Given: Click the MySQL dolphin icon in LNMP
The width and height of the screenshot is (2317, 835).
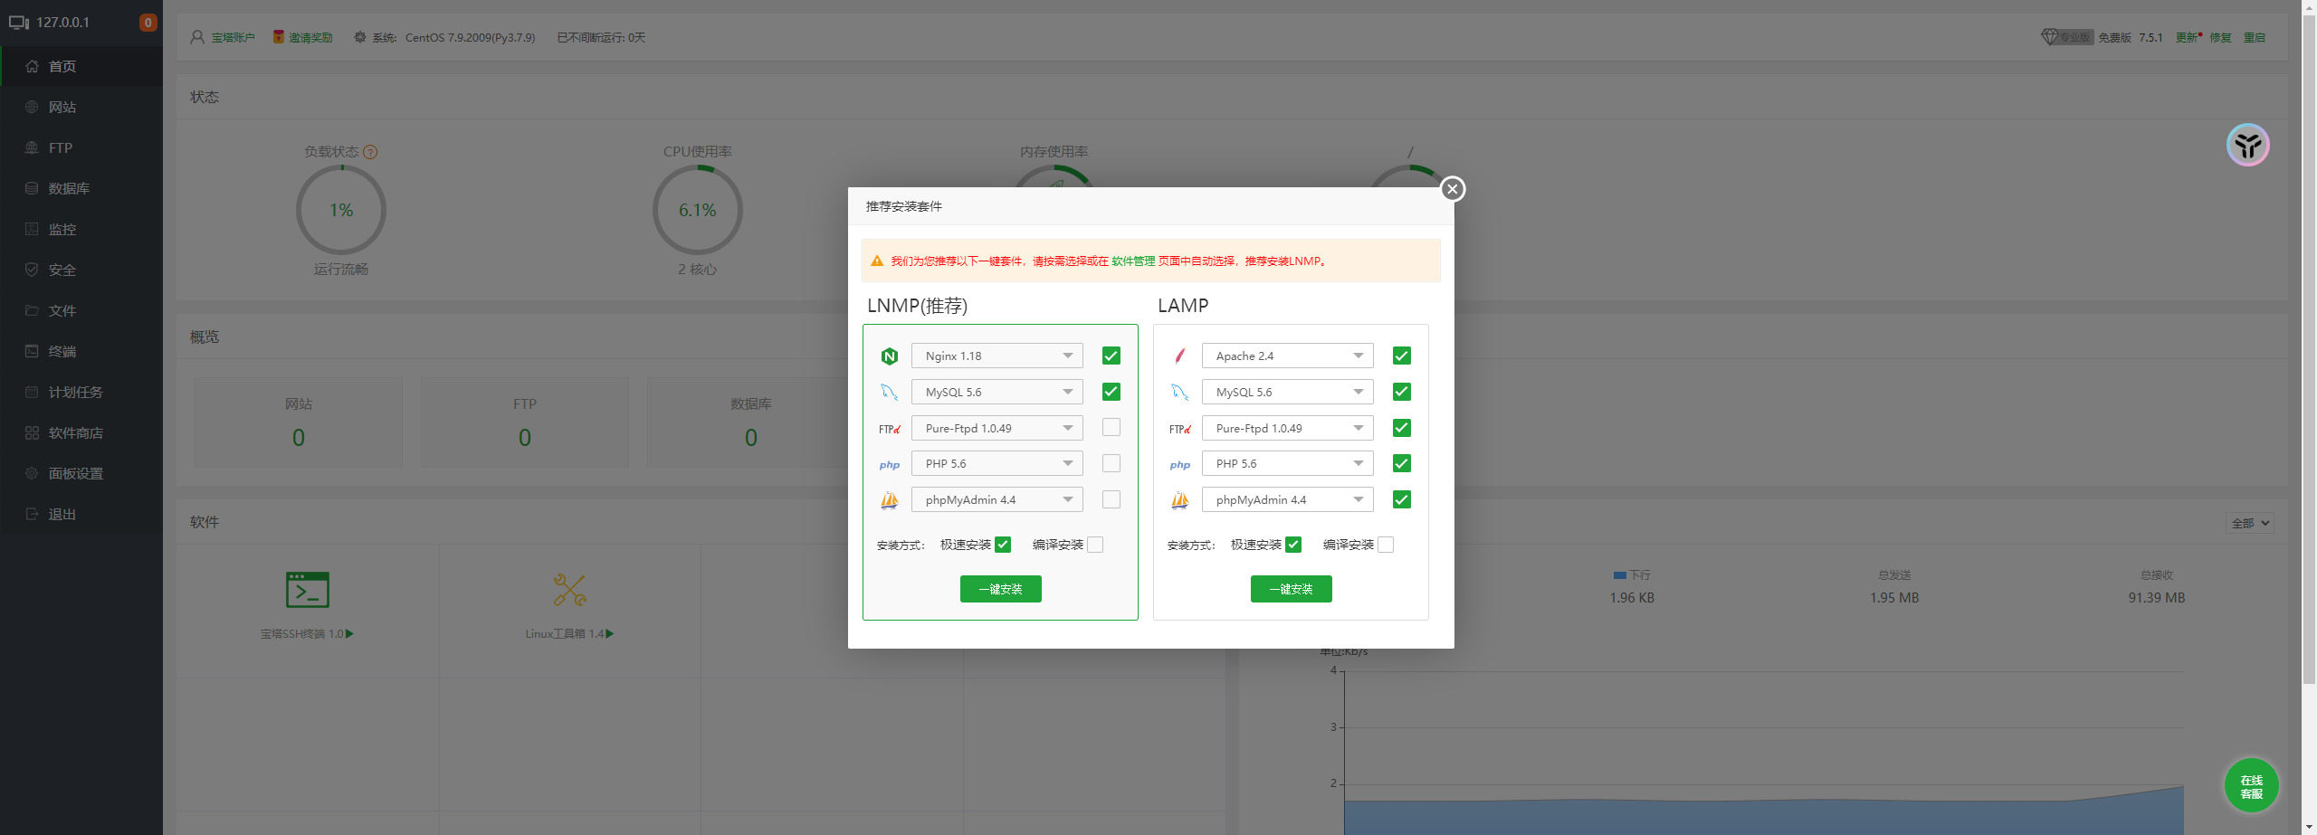Looking at the screenshot, I should [x=889, y=393].
